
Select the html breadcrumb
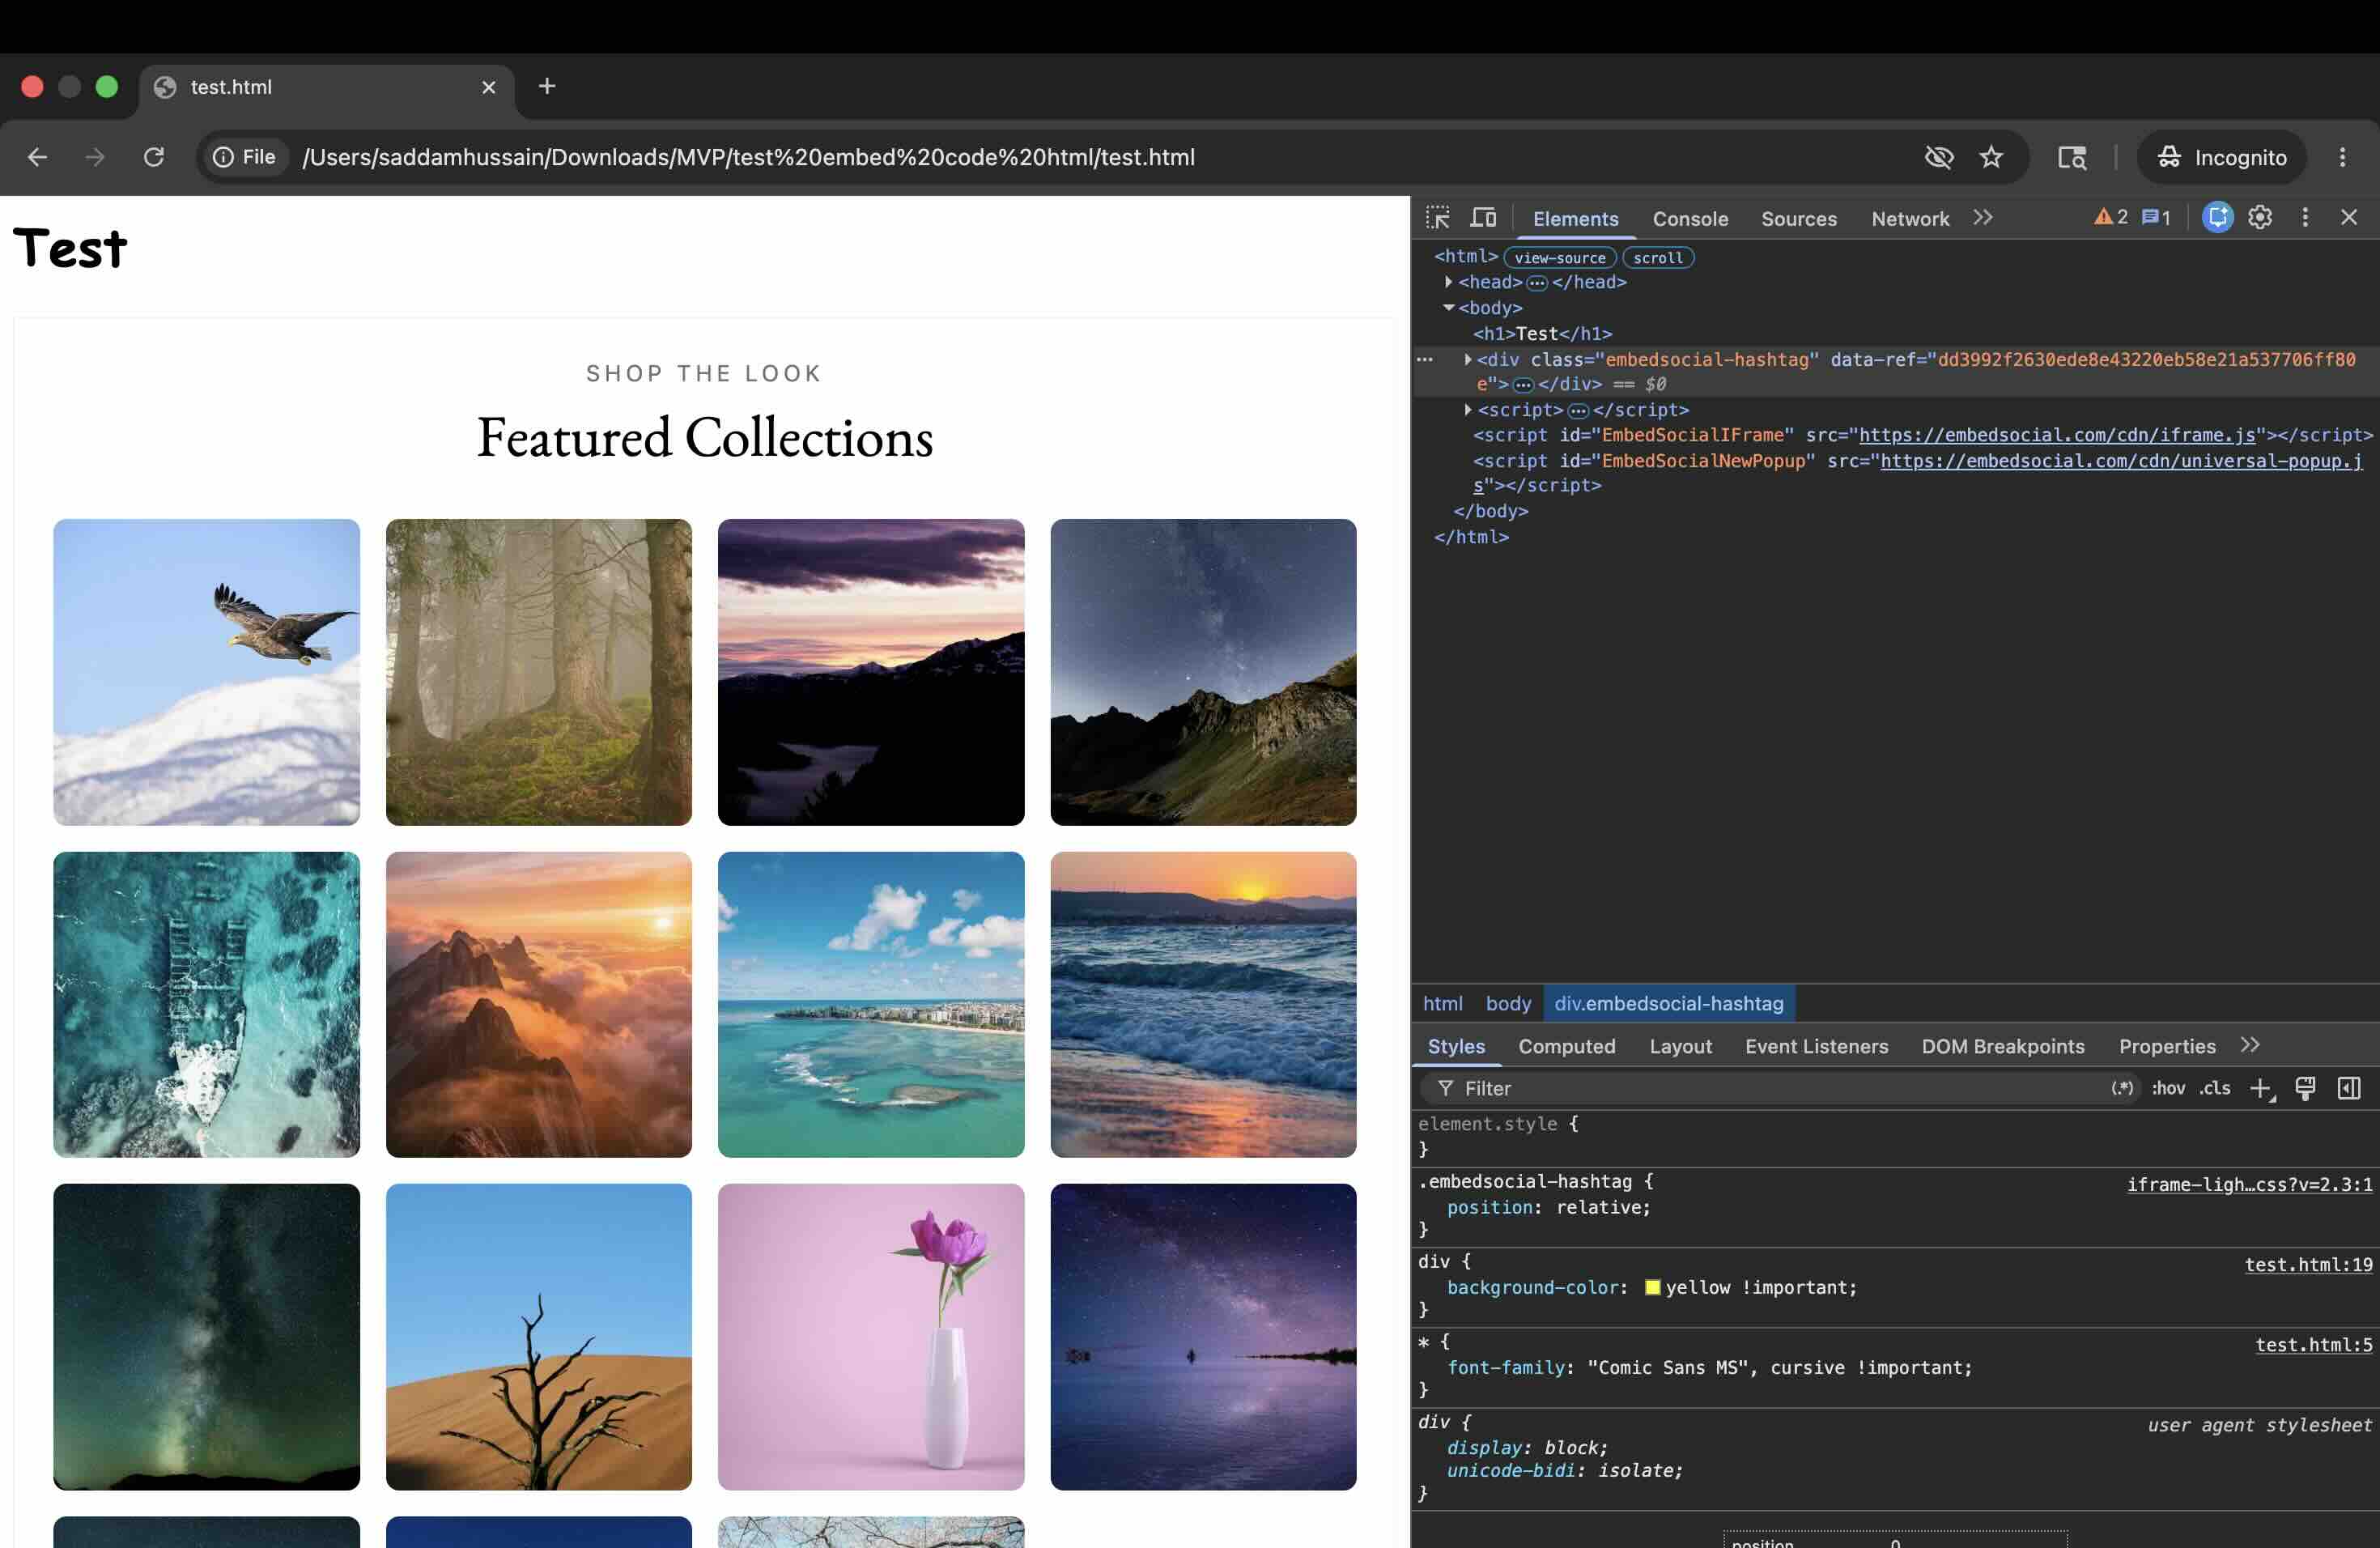pyautogui.click(x=1442, y=1003)
